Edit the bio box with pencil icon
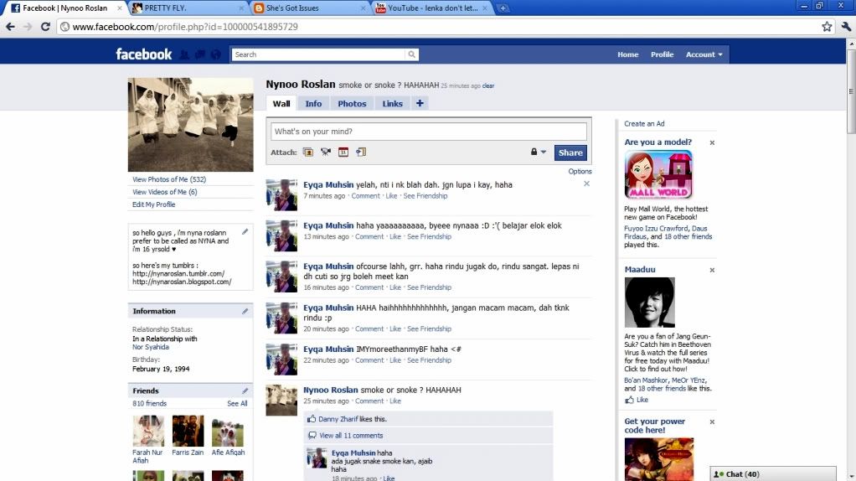Screen dimensions: 856x481 [245, 231]
